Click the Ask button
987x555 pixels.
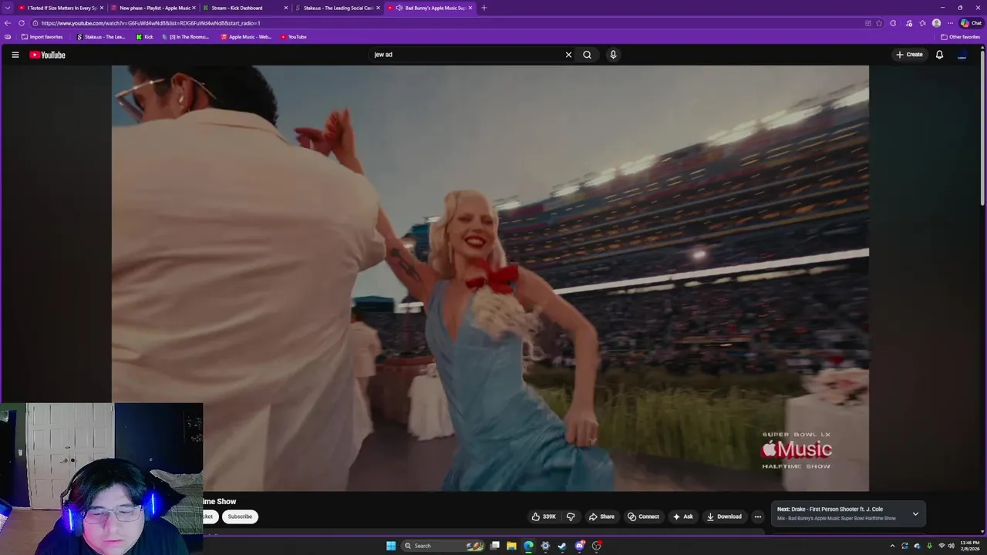coord(682,516)
